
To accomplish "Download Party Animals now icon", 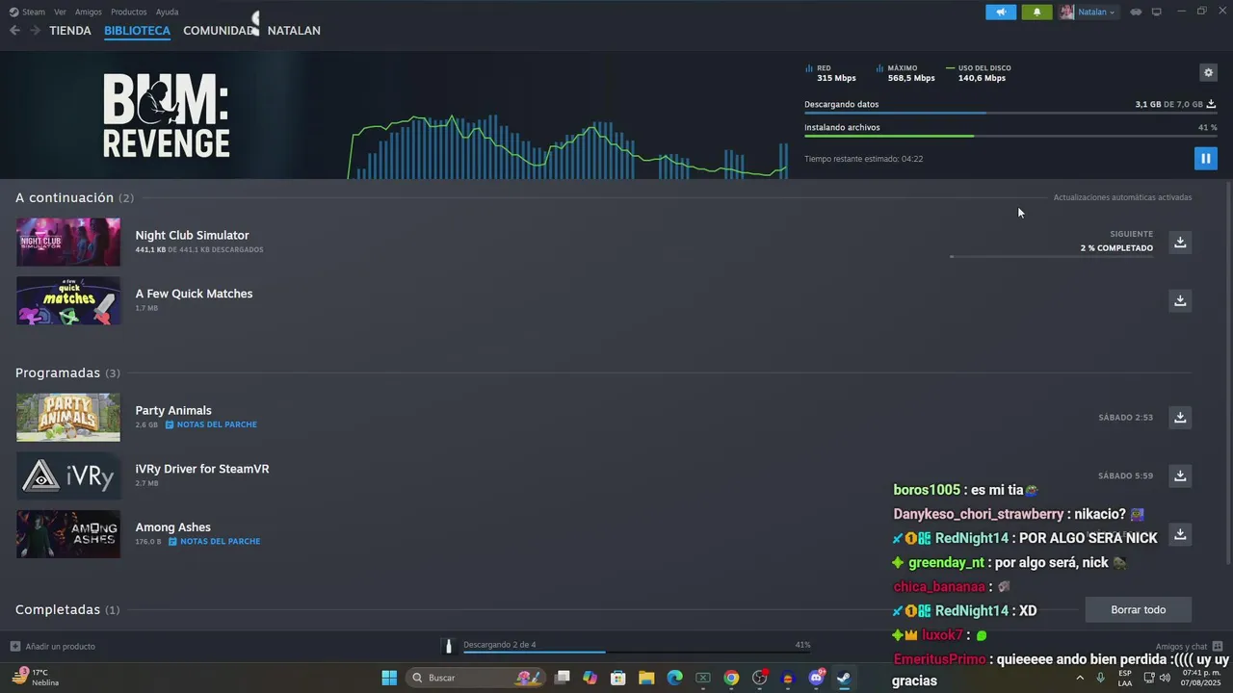I will pos(1180,417).
